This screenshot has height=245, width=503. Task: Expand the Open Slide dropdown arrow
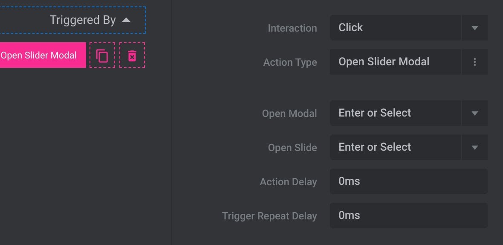(x=475, y=147)
